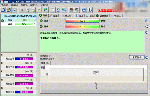This screenshot has width=150, height=96.
Task: Click the 未注册的副本 red link
Action: click(106, 10)
